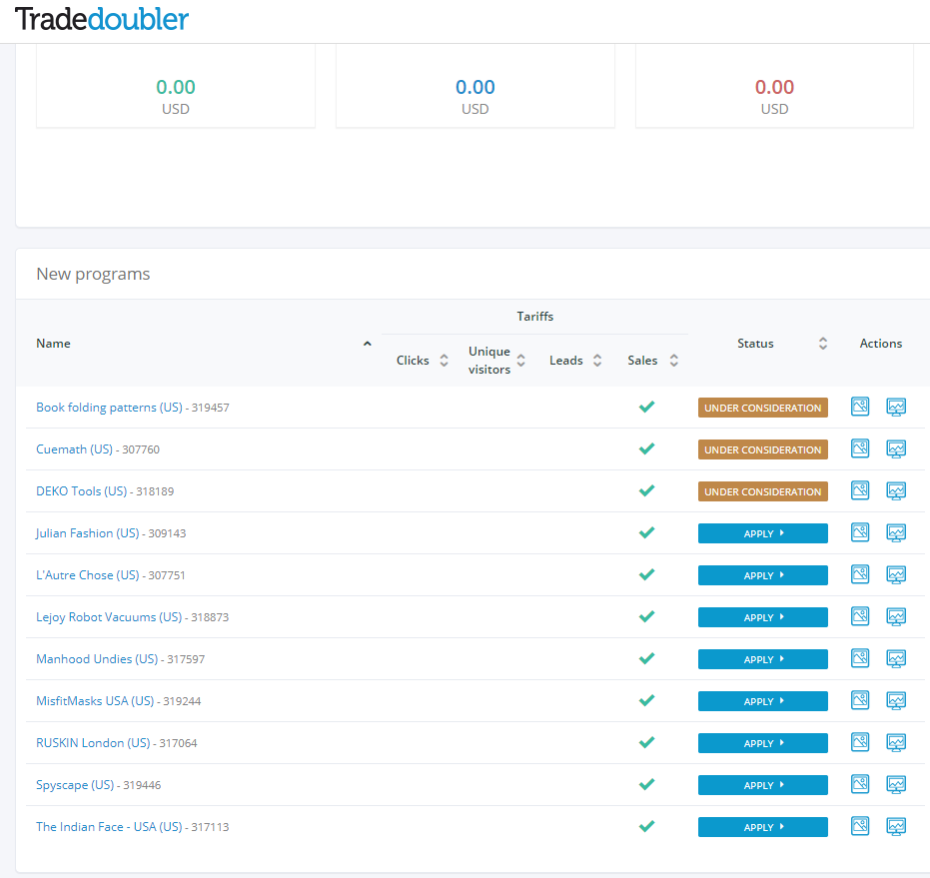Click Apply for Lejoy Robot Vacuums
930x878 pixels.
click(763, 617)
